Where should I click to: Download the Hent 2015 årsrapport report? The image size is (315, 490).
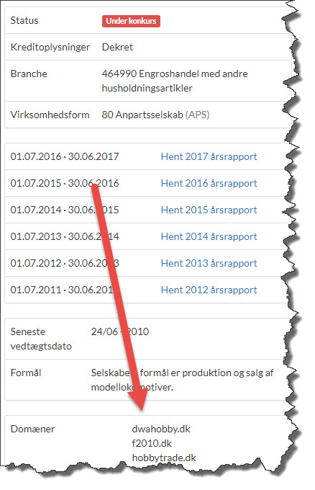coord(209,210)
